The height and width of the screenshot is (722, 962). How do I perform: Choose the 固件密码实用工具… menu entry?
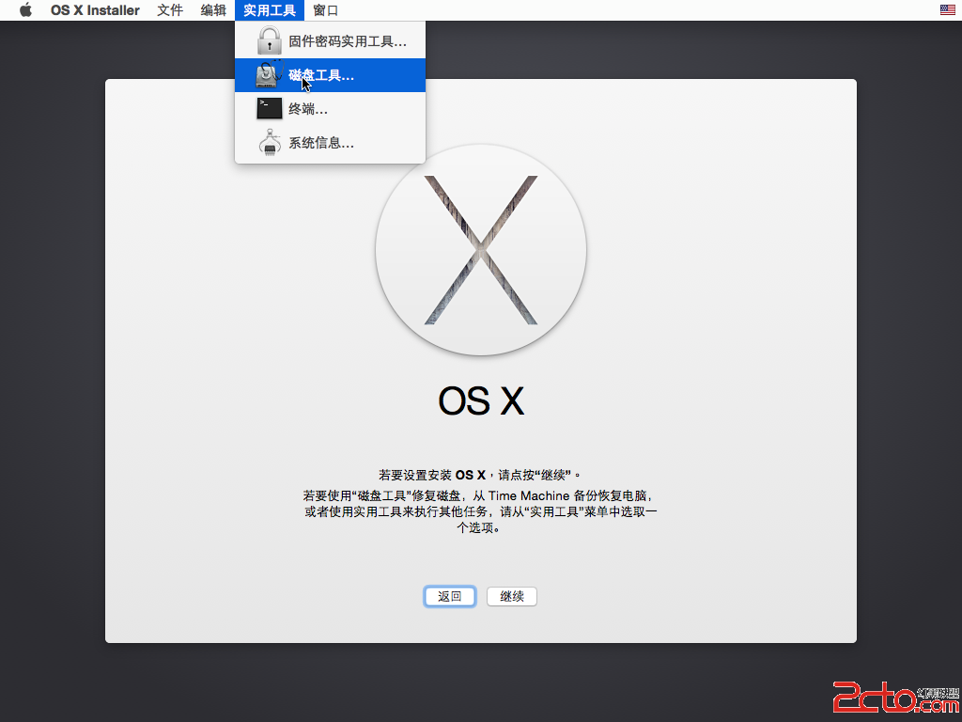pyautogui.click(x=347, y=41)
